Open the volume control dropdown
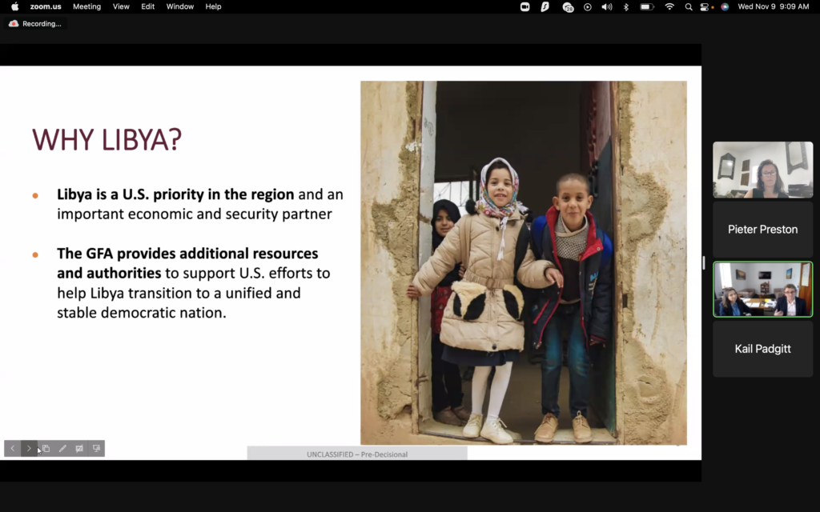Image resolution: width=820 pixels, height=512 pixels. [x=607, y=6]
